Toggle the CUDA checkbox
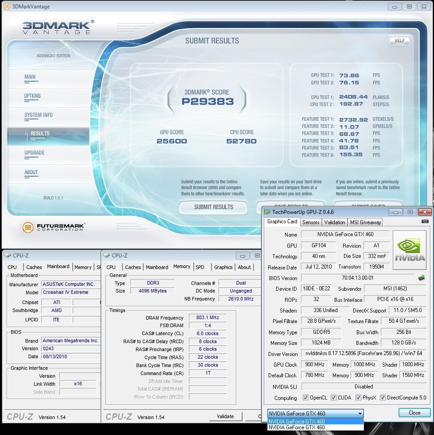 (333, 398)
